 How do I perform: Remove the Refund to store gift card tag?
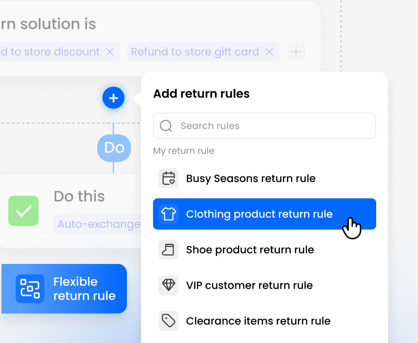pos(269,52)
